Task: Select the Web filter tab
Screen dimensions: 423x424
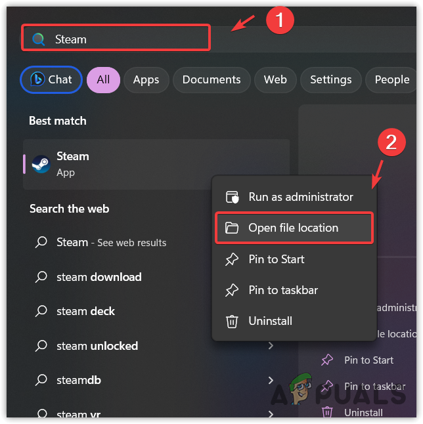Action: (x=275, y=79)
